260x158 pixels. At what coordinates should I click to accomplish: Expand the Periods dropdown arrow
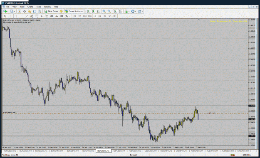point(136,11)
